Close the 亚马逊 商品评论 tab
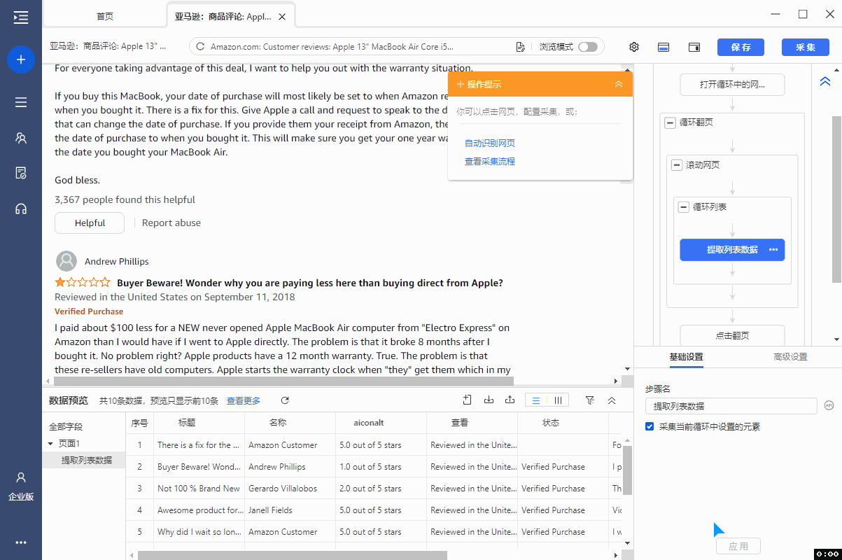Image resolution: width=842 pixels, height=560 pixels. [x=281, y=16]
